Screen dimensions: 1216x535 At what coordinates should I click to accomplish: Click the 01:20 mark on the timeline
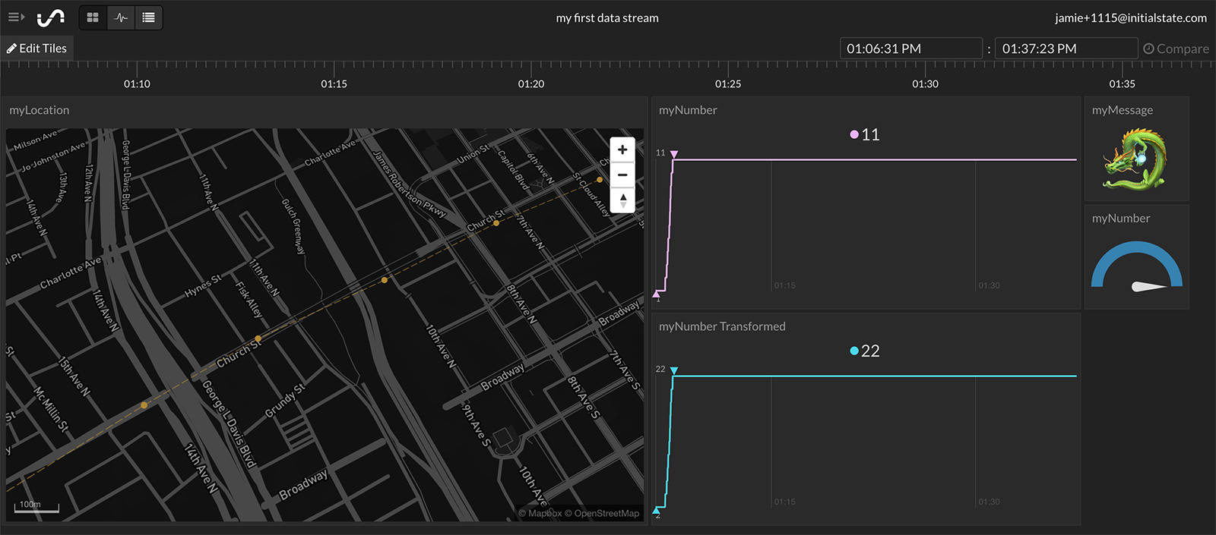click(531, 76)
